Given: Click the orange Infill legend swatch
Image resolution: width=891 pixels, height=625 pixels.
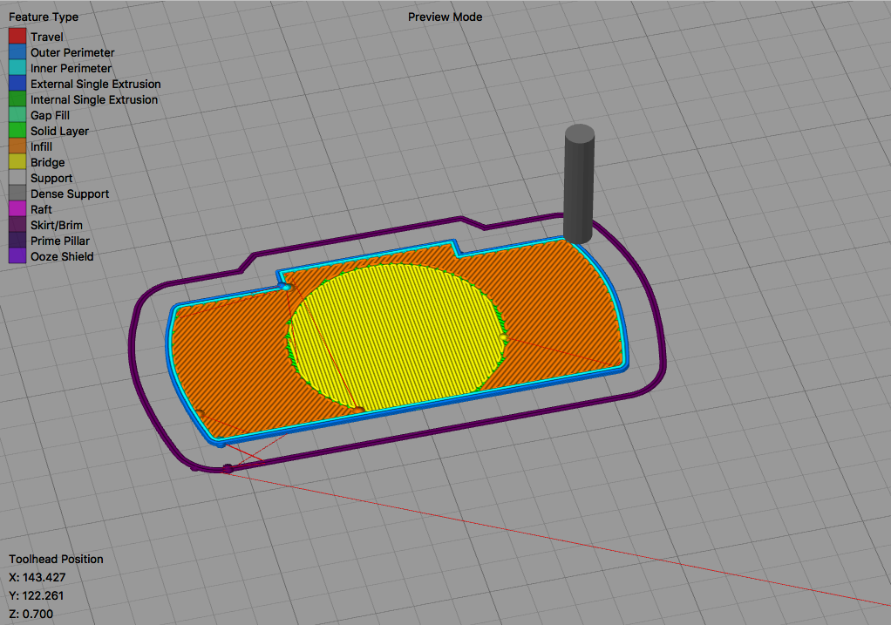Looking at the screenshot, I should (17, 146).
